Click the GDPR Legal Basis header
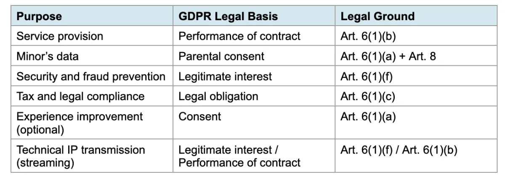This screenshot has height=177, width=505. tap(254, 16)
